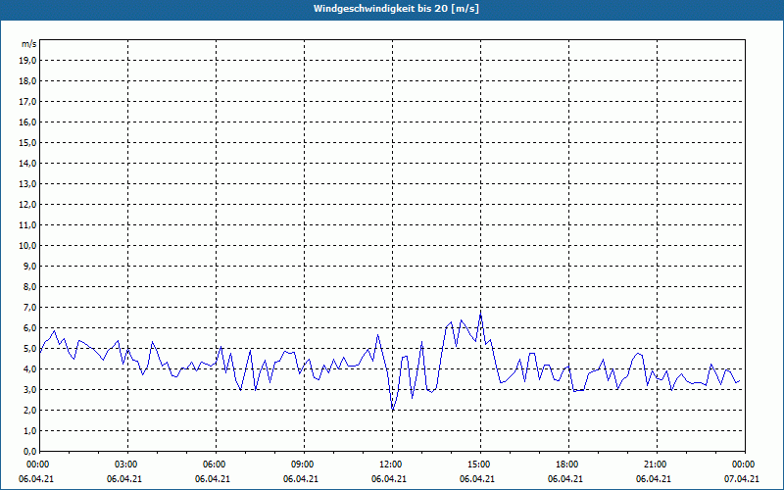
Task: Click the chart title "Windgeschwindigkeit bis 20 [m/s]"
Action: click(396, 9)
